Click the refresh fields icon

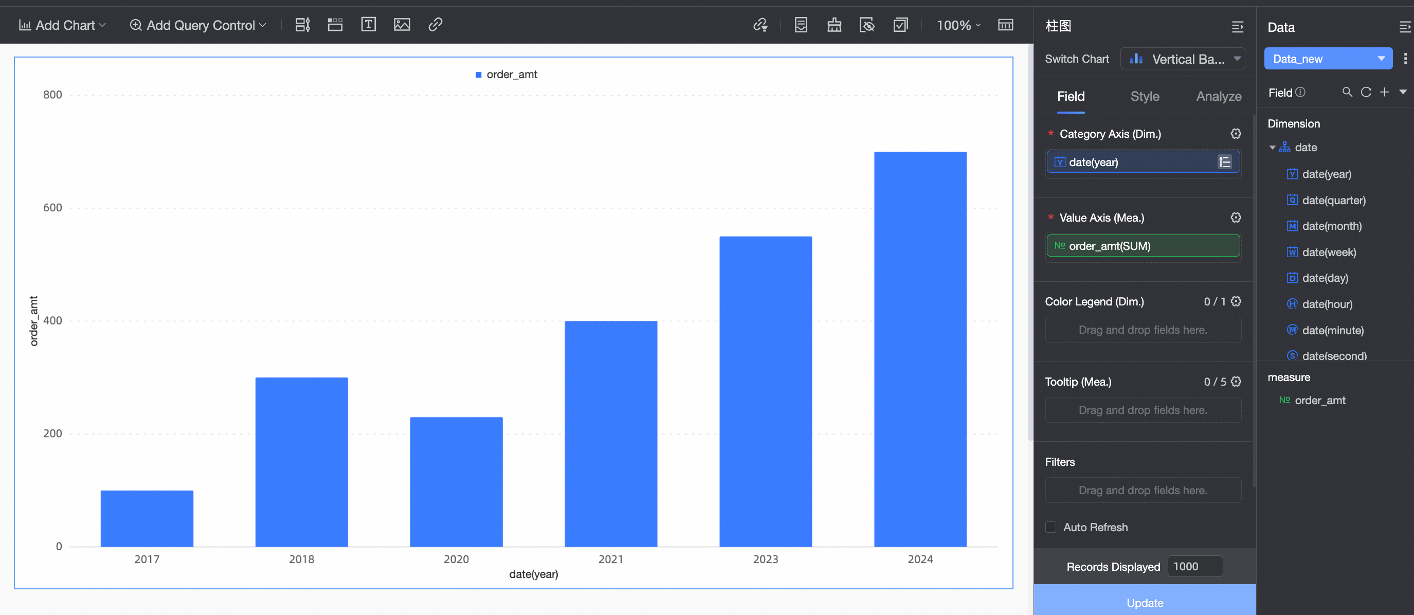(1366, 92)
